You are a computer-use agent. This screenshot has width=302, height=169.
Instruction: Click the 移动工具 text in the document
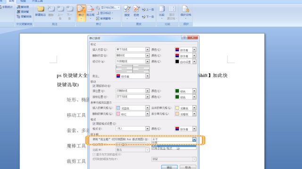click(x=76, y=115)
